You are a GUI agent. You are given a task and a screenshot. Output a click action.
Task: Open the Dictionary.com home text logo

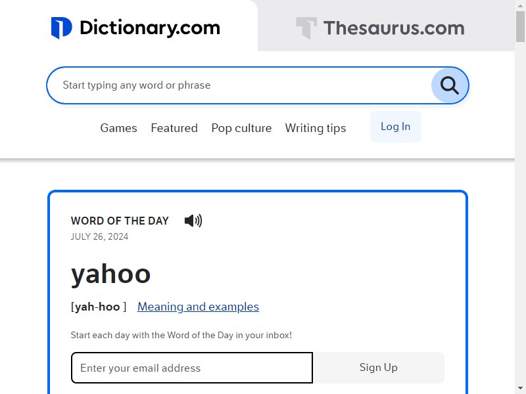coord(150,28)
